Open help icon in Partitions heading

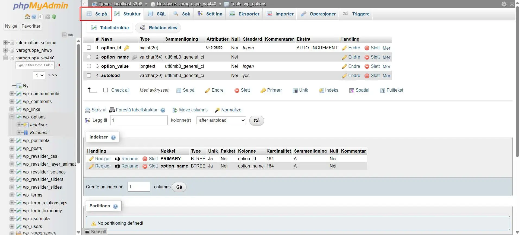(115, 206)
